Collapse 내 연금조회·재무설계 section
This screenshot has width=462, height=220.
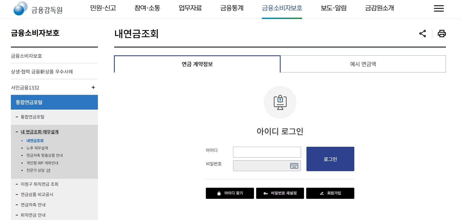(x=40, y=132)
